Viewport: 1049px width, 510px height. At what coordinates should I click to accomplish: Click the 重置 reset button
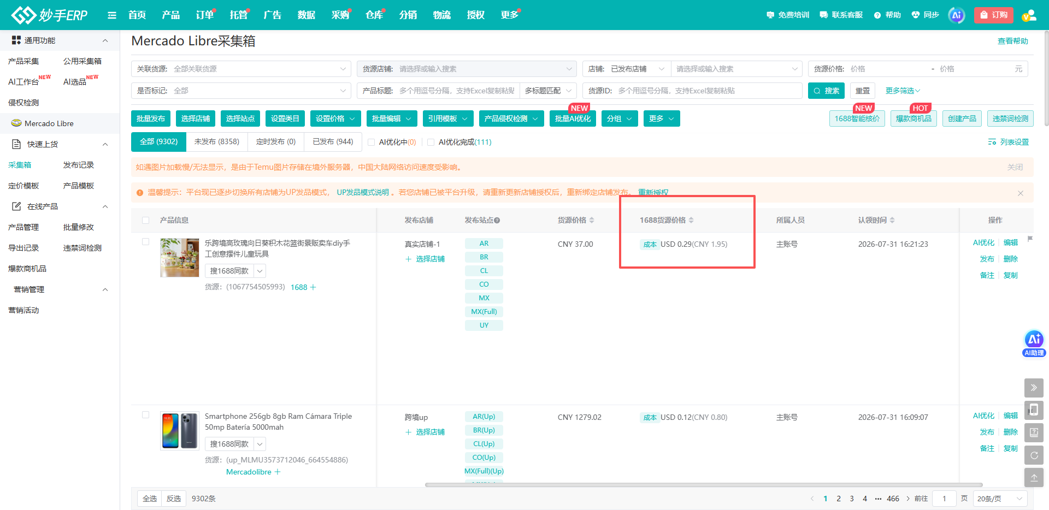coord(863,91)
